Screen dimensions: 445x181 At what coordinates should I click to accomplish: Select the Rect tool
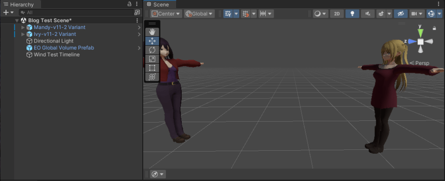point(152,68)
